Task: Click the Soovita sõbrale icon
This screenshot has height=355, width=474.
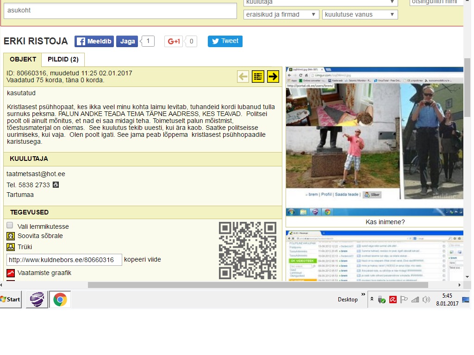Action: 11,236
